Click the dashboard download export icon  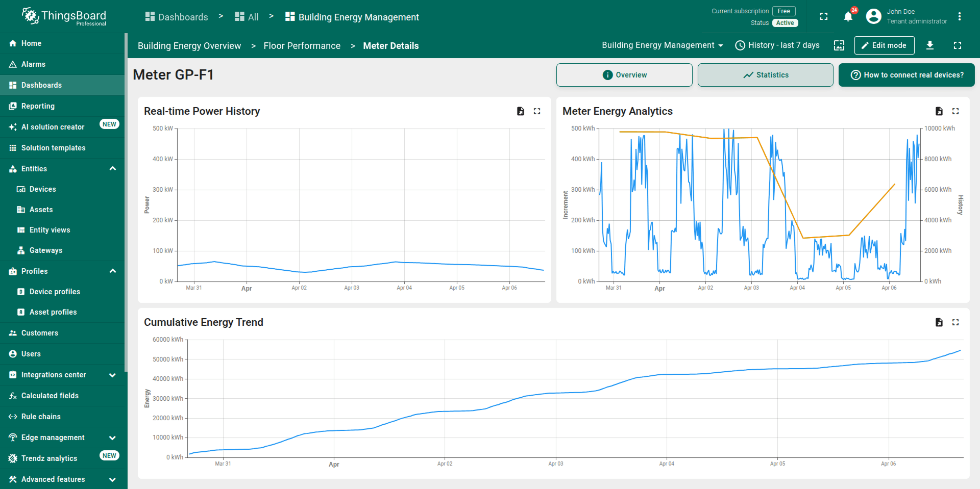coord(929,45)
